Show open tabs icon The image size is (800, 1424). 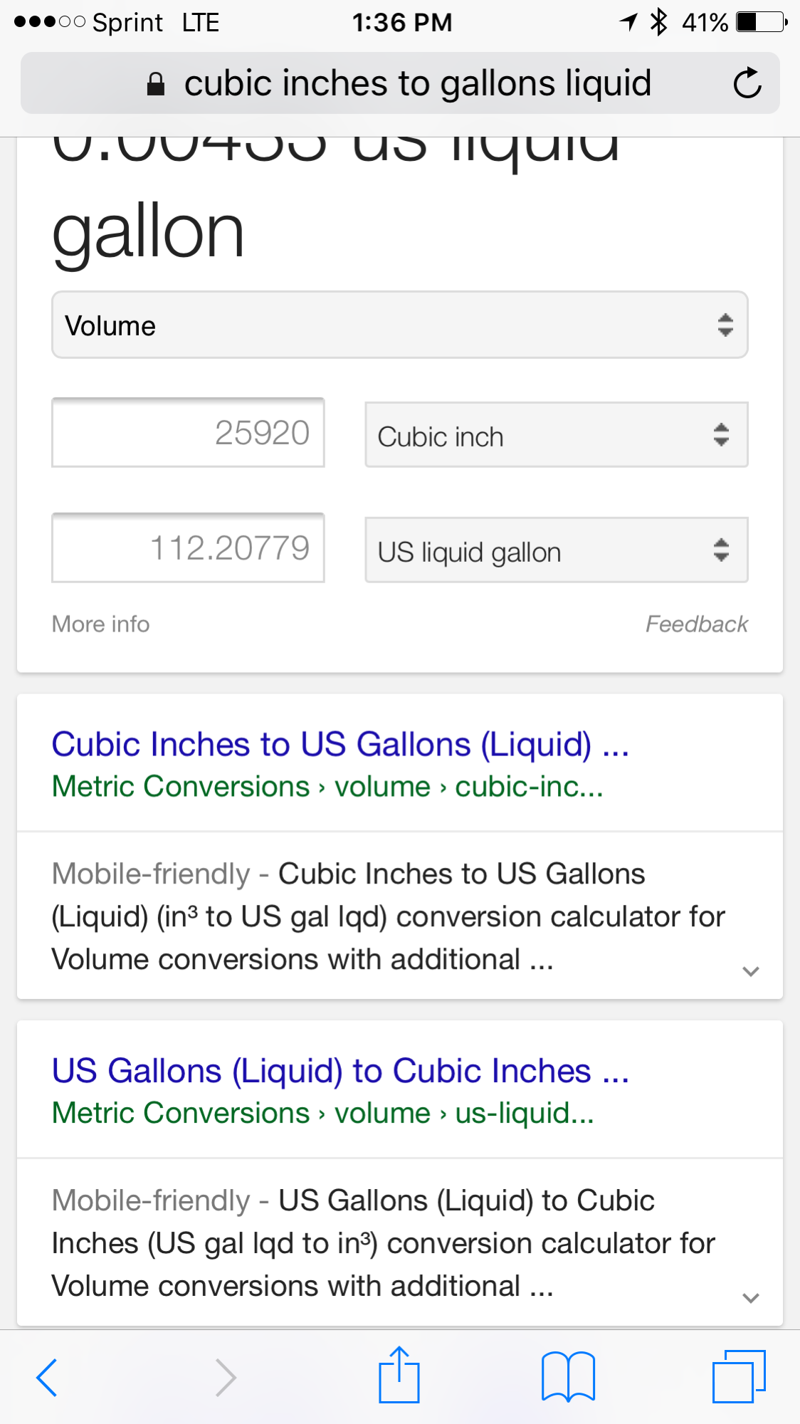739,1377
